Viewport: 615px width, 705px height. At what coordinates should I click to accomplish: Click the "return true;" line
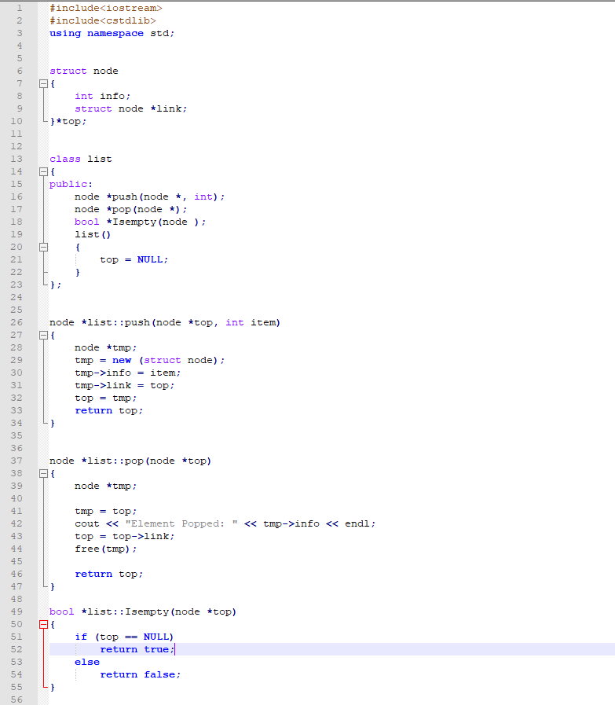click(x=137, y=649)
